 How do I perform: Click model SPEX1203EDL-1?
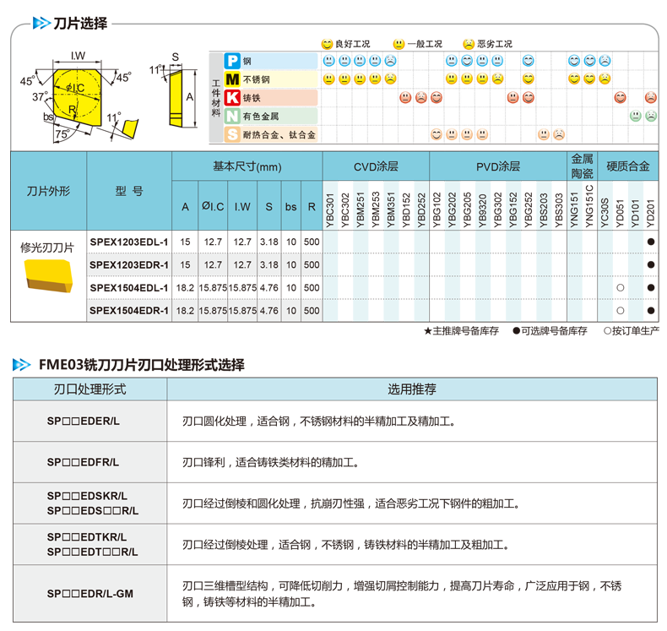pos(129,242)
